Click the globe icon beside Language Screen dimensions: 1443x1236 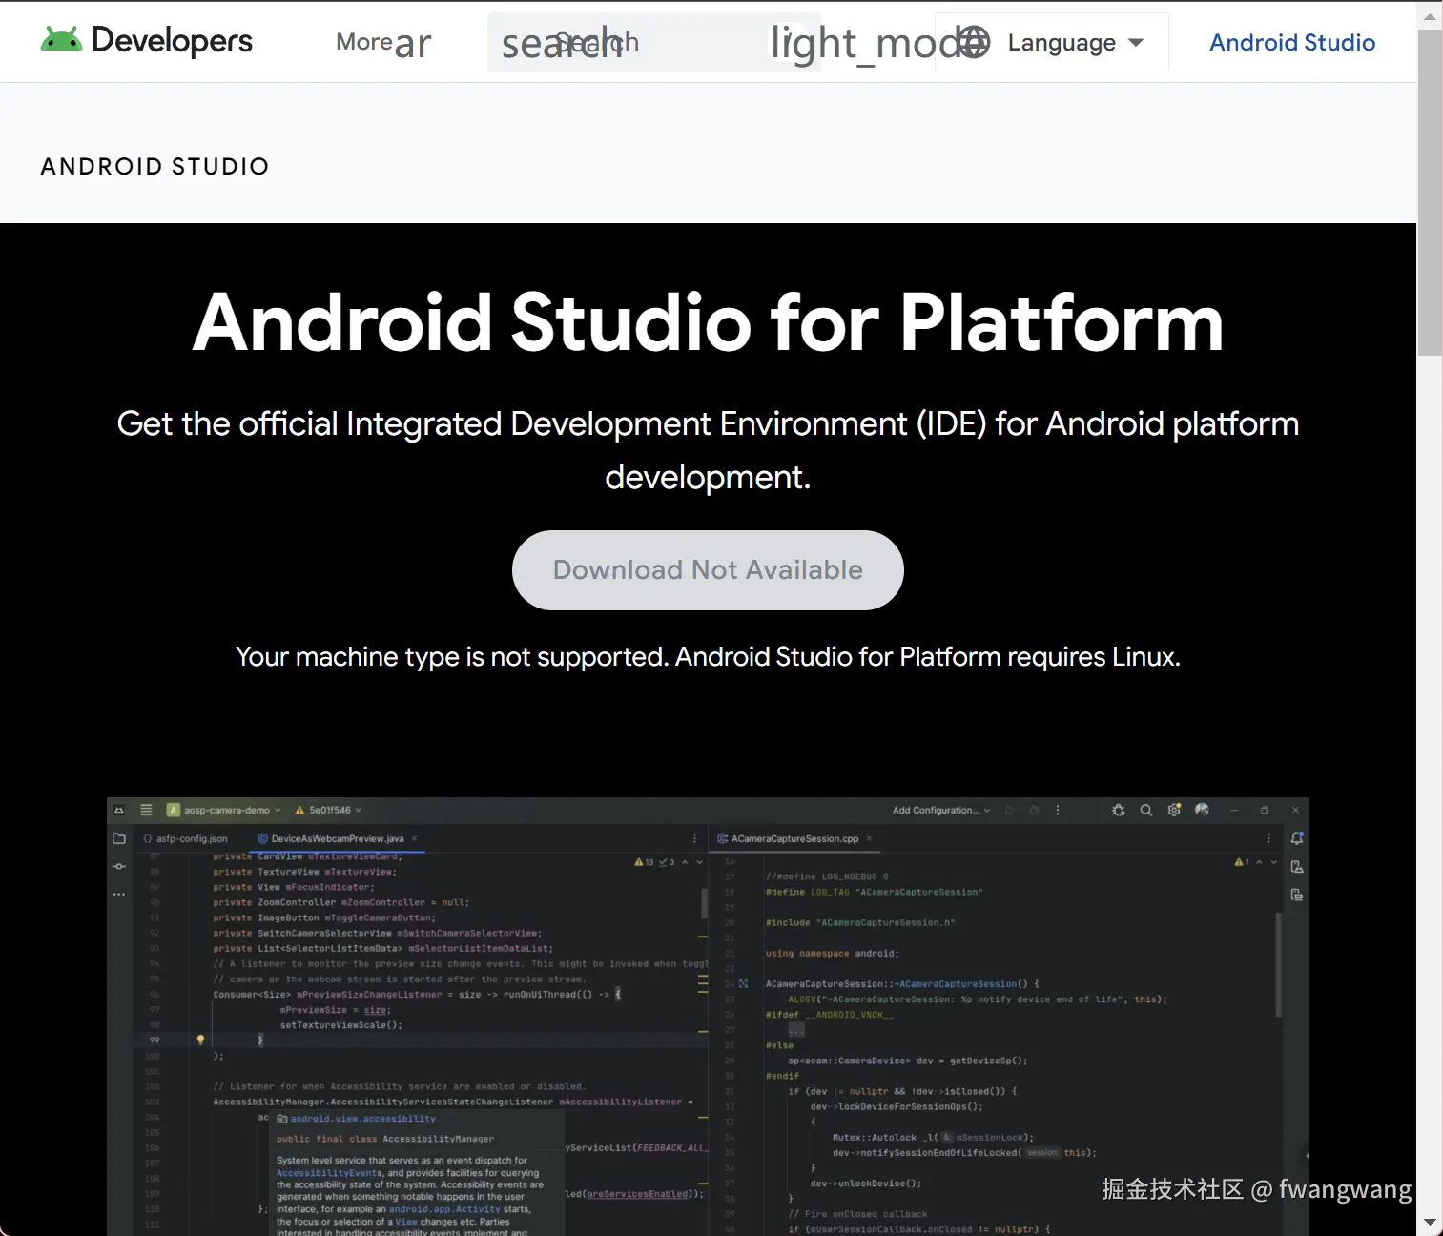[974, 42]
